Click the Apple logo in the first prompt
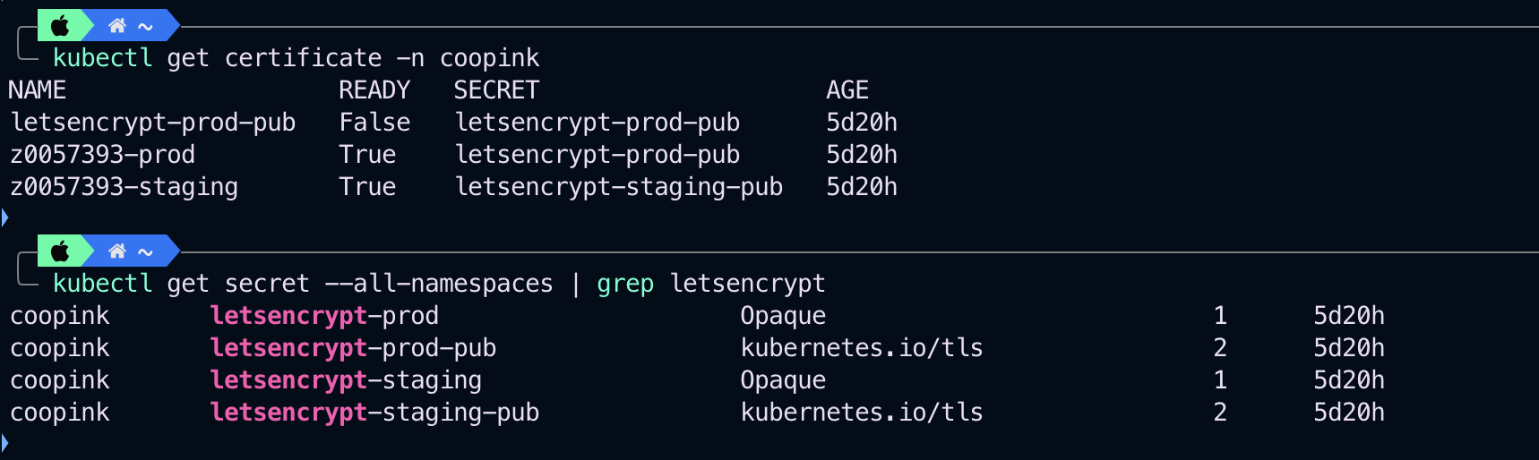Viewport: 1539px width, 460px height. [x=60, y=26]
